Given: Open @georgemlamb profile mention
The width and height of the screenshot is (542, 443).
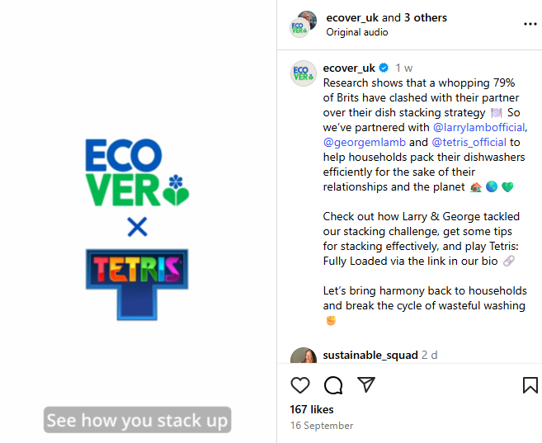Looking at the screenshot, I should 364,142.
